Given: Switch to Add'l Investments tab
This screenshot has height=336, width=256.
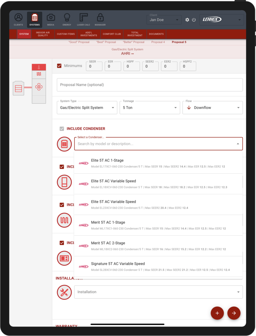Looking at the screenshot, I should coord(89,34).
